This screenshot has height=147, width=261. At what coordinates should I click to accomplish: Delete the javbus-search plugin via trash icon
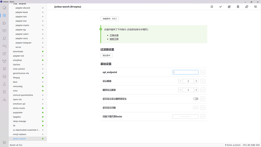point(238,7)
